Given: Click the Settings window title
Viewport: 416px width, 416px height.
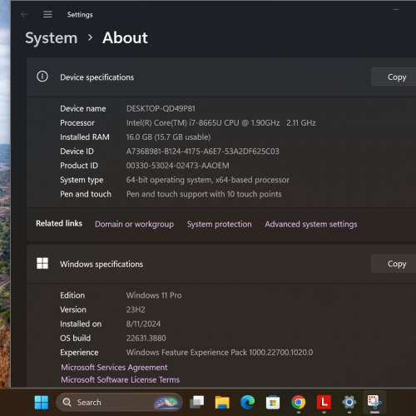Looking at the screenshot, I should [x=80, y=14].
